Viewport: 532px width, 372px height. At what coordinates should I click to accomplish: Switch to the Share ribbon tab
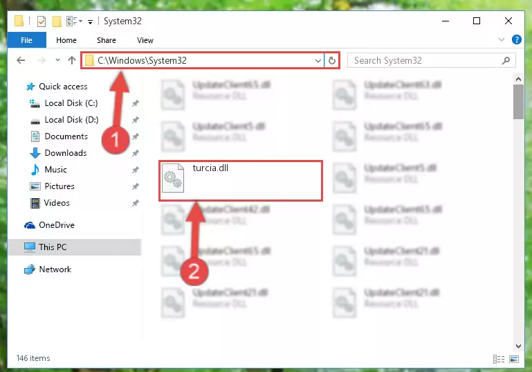pos(107,40)
